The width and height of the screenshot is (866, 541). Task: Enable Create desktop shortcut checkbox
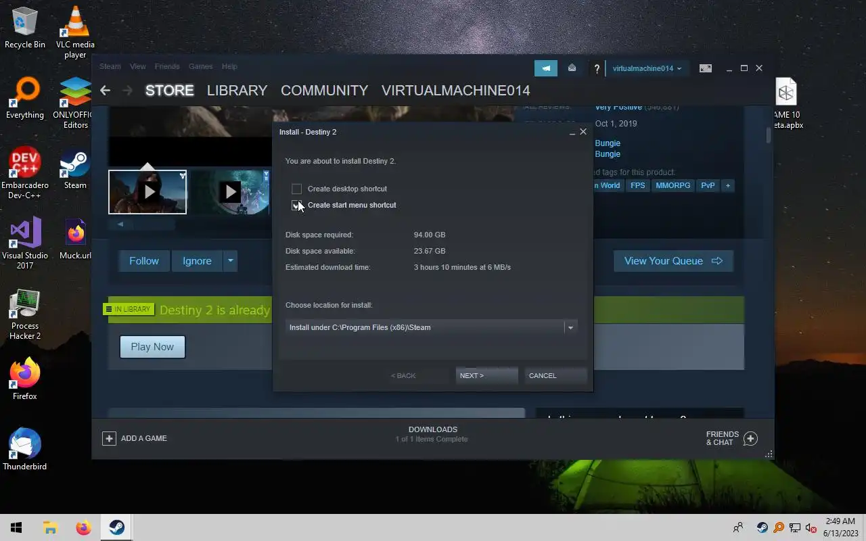[x=296, y=189]
